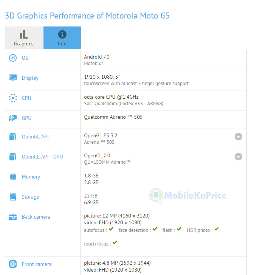This screenshot has height=275, width=274.
Task: Click the CPU label
Action: (x=26, y=98)
